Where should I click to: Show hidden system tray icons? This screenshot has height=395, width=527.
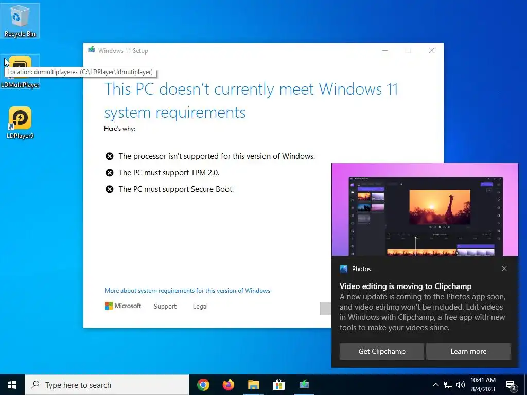click(435, 385)
